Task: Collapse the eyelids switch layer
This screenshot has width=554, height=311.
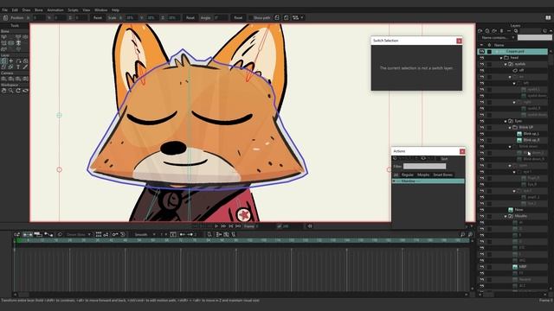Action: tap(506, 64)
